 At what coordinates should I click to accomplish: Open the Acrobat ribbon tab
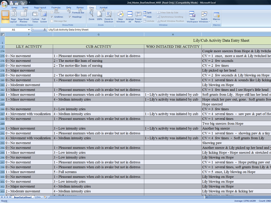(x=103, y=7)
